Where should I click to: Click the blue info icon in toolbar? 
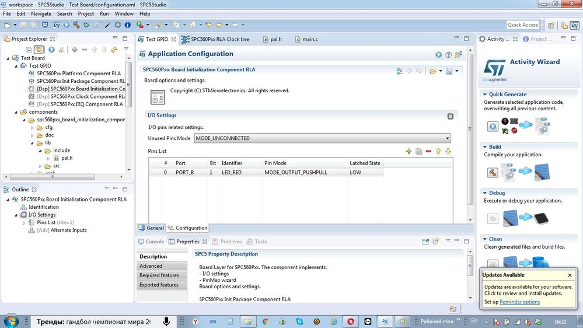point(128,25)
